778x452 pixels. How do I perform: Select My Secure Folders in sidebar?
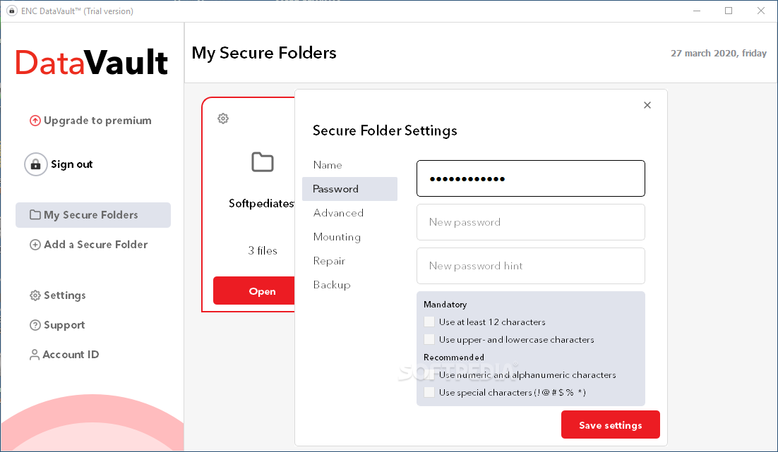pos(93,214)
